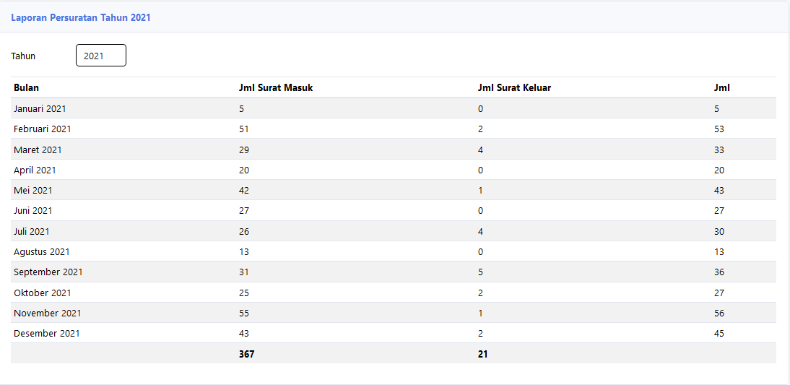Viewport: 790px width, 385px height.
Task: Click the Tahun year input field
Action: point(101,56)
